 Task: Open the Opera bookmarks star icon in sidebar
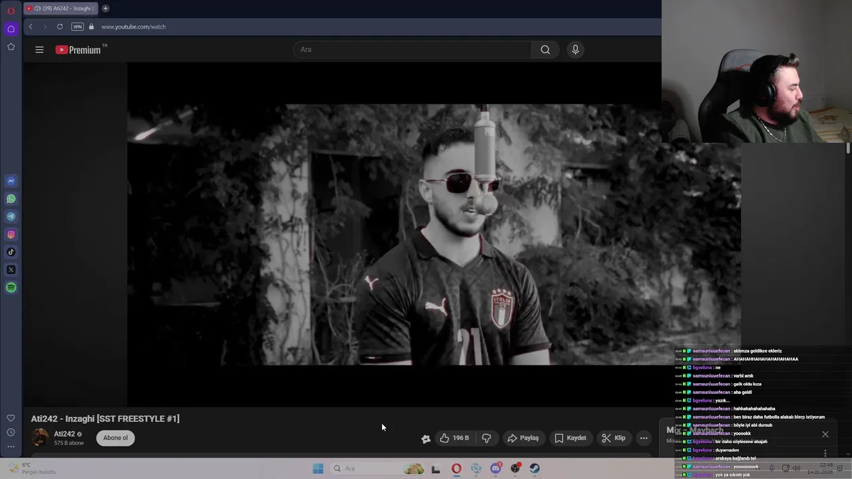pos(11,47)
